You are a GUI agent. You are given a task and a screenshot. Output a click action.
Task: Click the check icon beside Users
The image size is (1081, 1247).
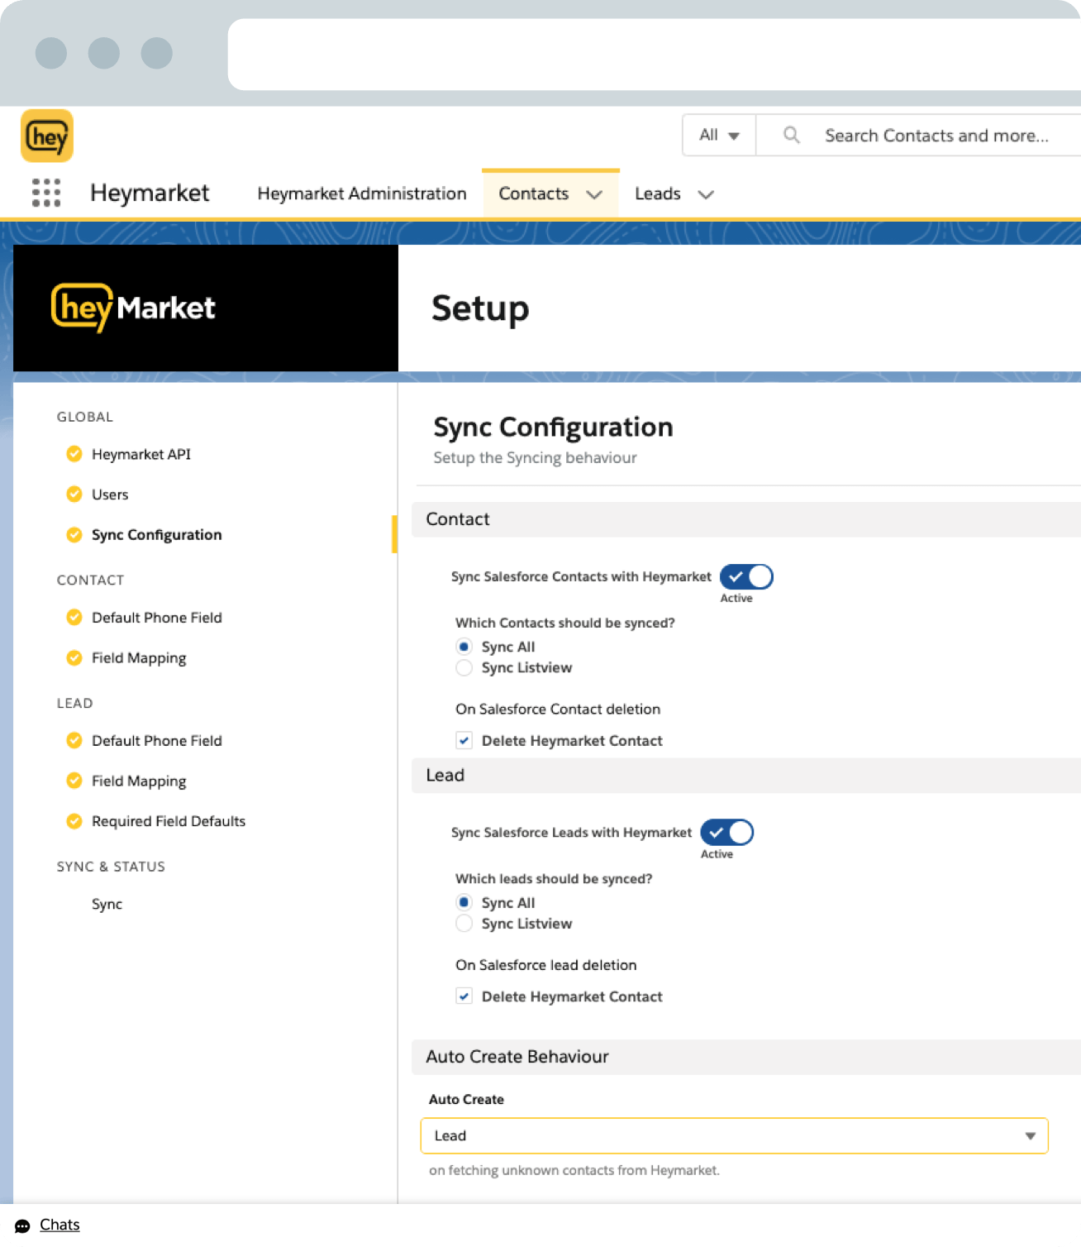click(x=74, y=494)
